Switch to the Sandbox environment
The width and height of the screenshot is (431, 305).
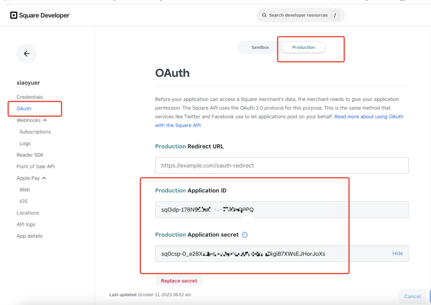tap(260, 47)
